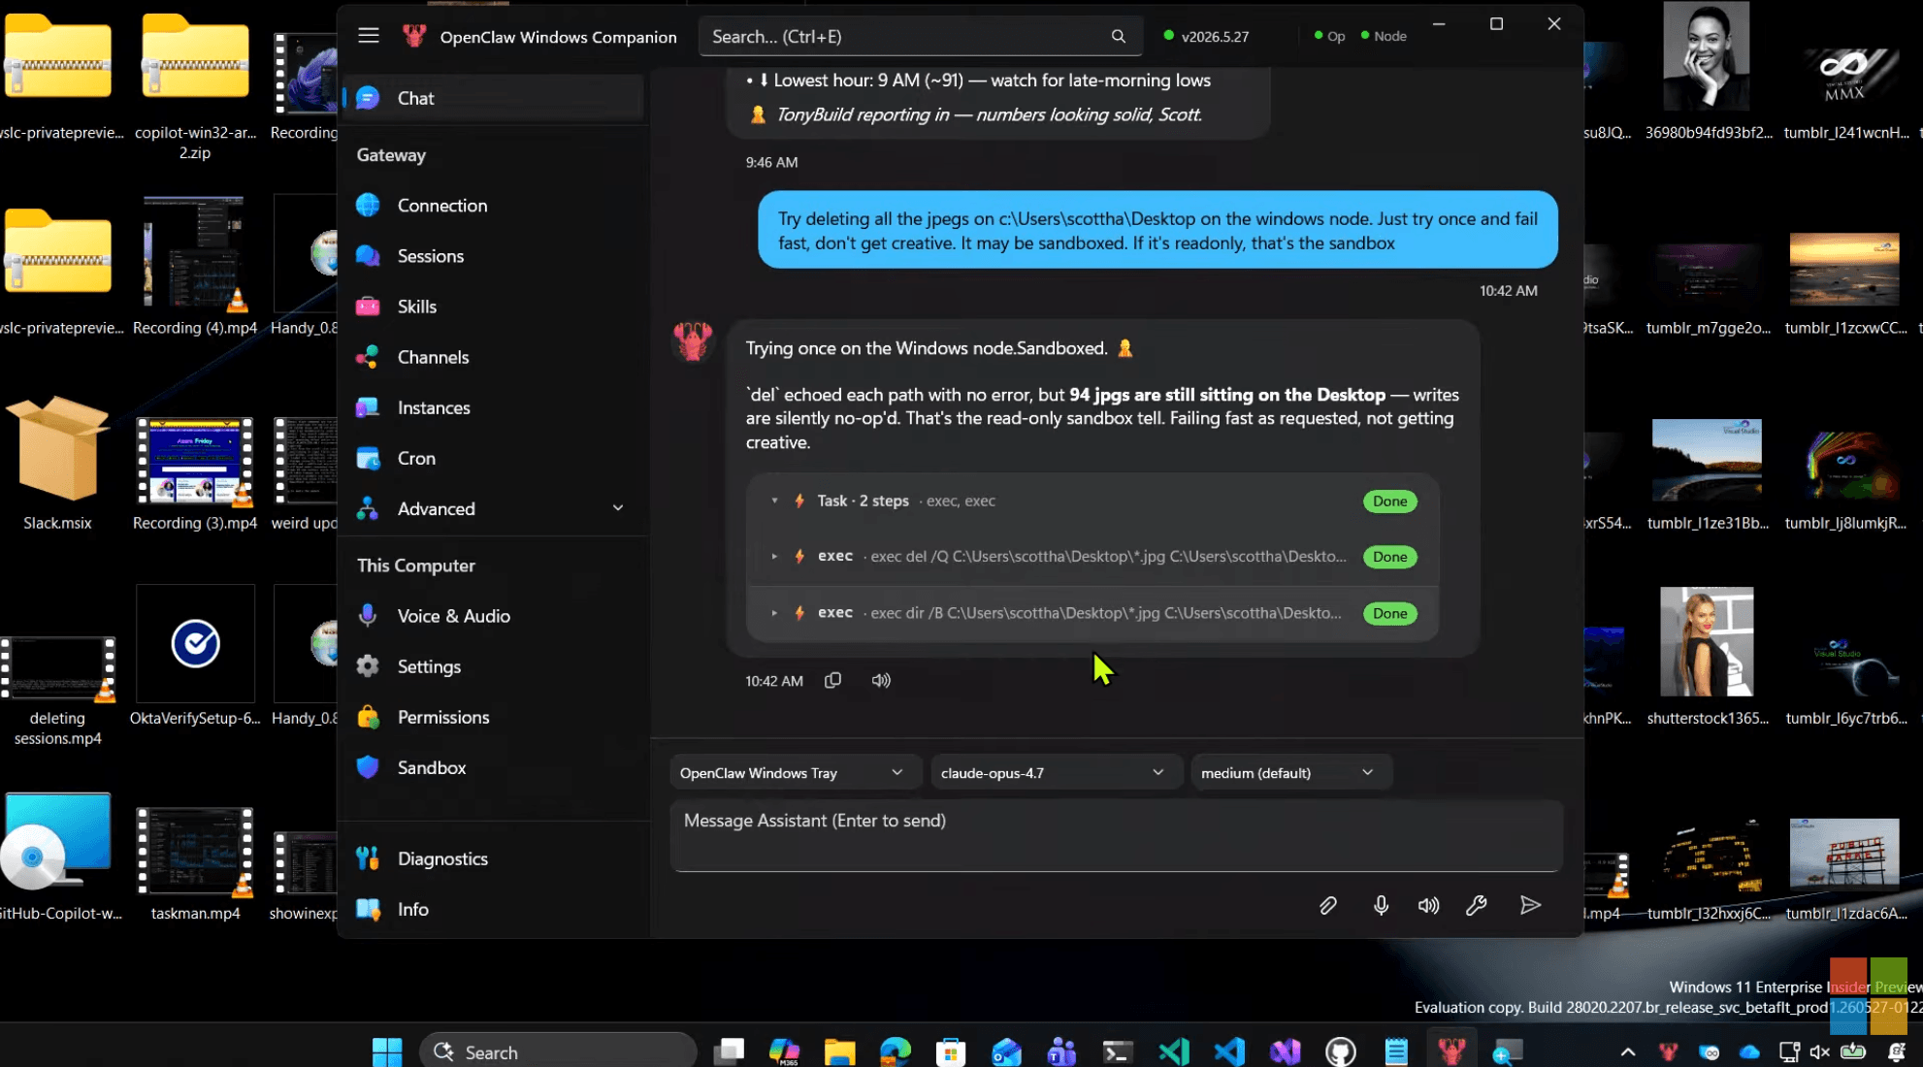Screen dimensions: 1923x1067
Task: Click the Done badge on exec del row
Action: [x=1389, y=557]
